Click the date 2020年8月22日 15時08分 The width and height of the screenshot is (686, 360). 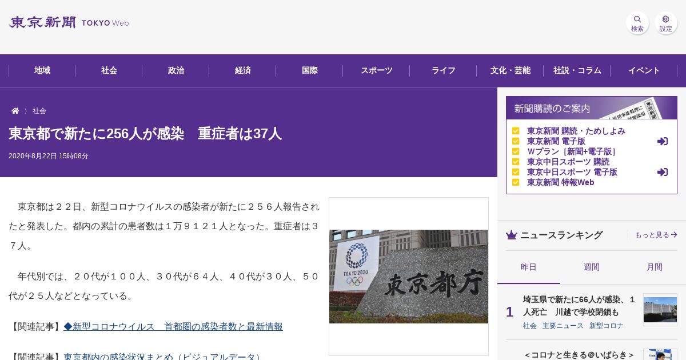click(x=49, y=156)
